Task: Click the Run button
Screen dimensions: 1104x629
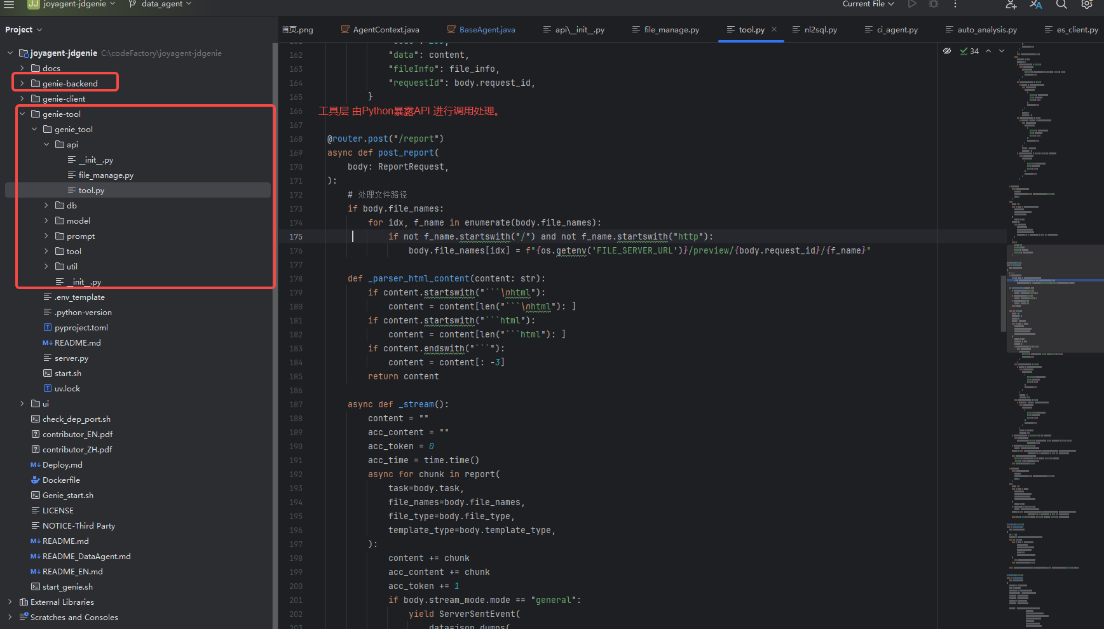Action: 912,4
